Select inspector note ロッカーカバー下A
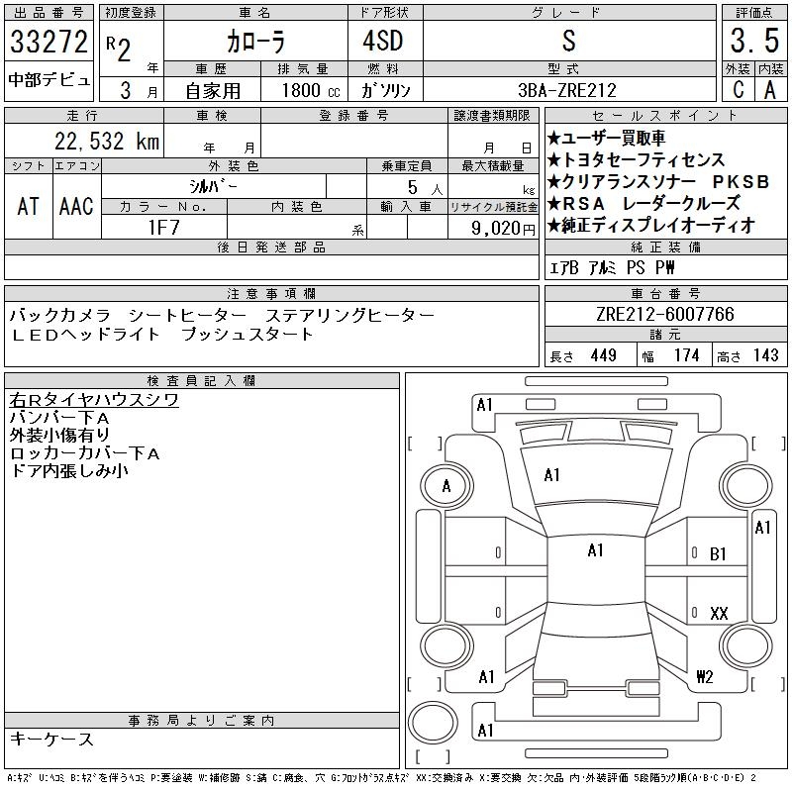Screen dimensions: 792x792 click(x=85, y=453)
